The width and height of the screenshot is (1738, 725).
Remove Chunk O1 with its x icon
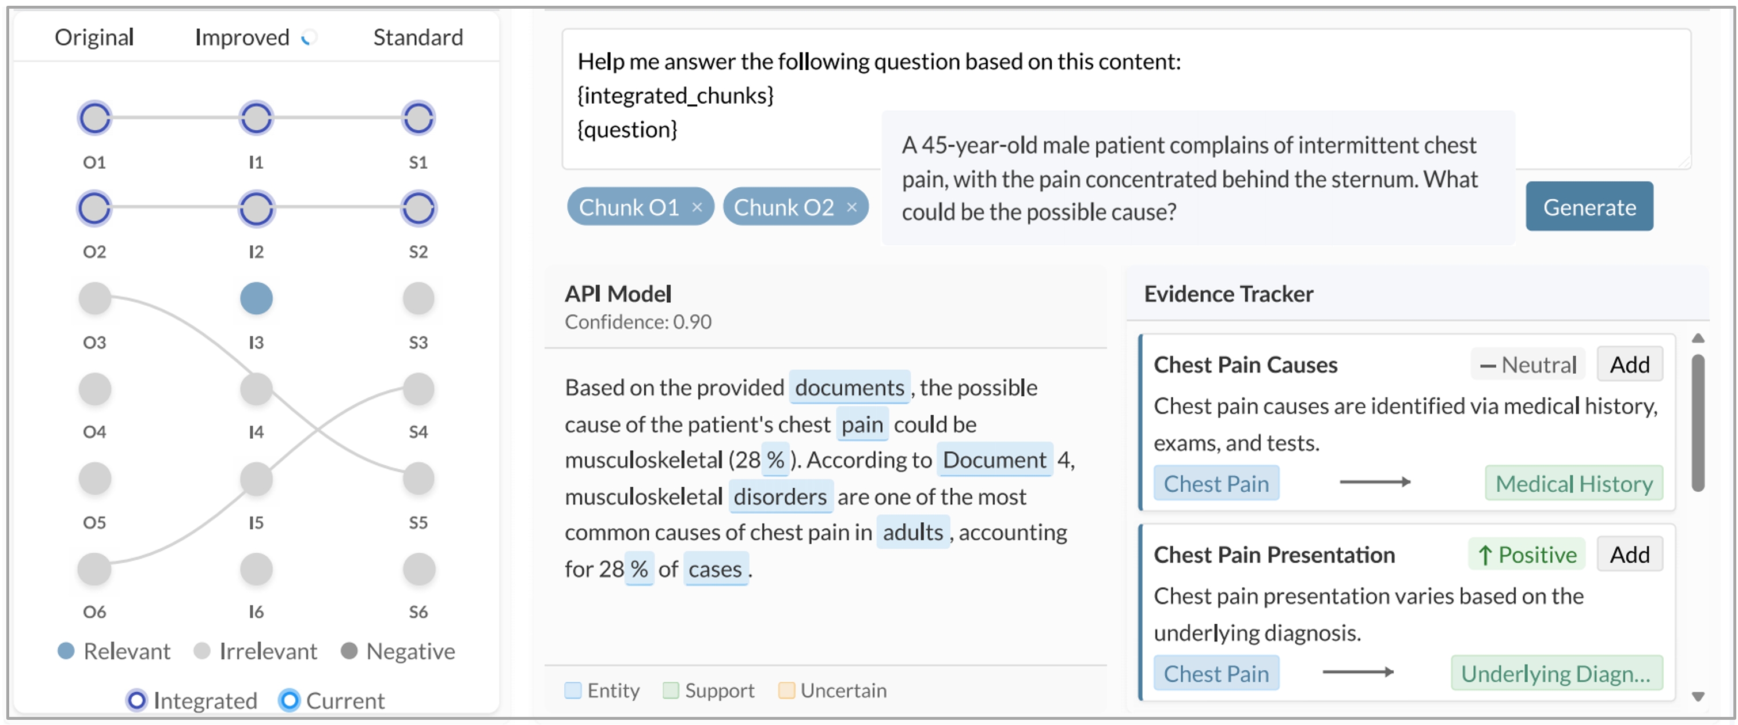click(x=697, y=207)
